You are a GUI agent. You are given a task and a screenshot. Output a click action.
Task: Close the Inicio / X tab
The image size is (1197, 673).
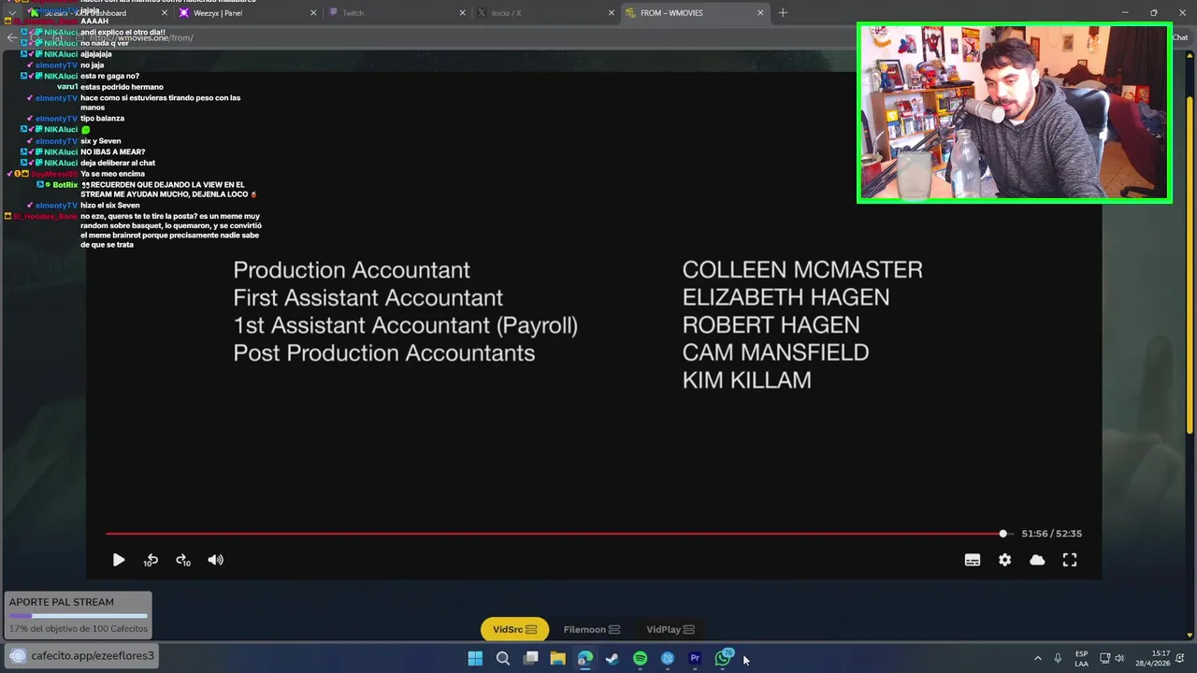pos(612,13)
